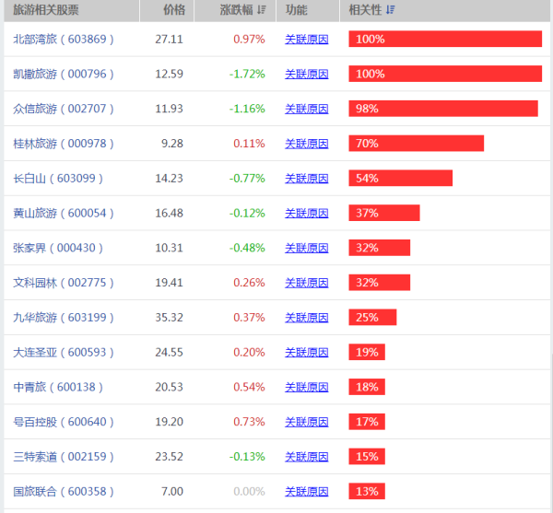Select stock 张家界 (000430)
Screen dimensions: 553x513
(x=58, y=248)
